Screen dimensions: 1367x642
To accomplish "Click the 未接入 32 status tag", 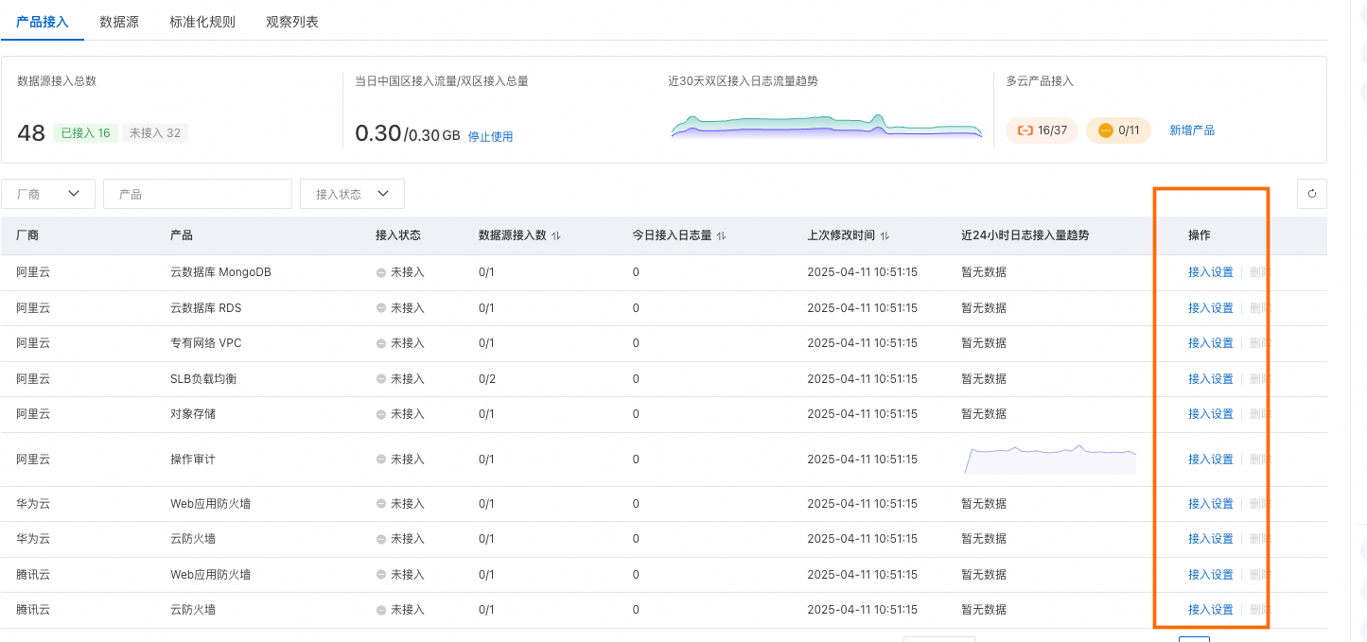I will pos(155,133).
